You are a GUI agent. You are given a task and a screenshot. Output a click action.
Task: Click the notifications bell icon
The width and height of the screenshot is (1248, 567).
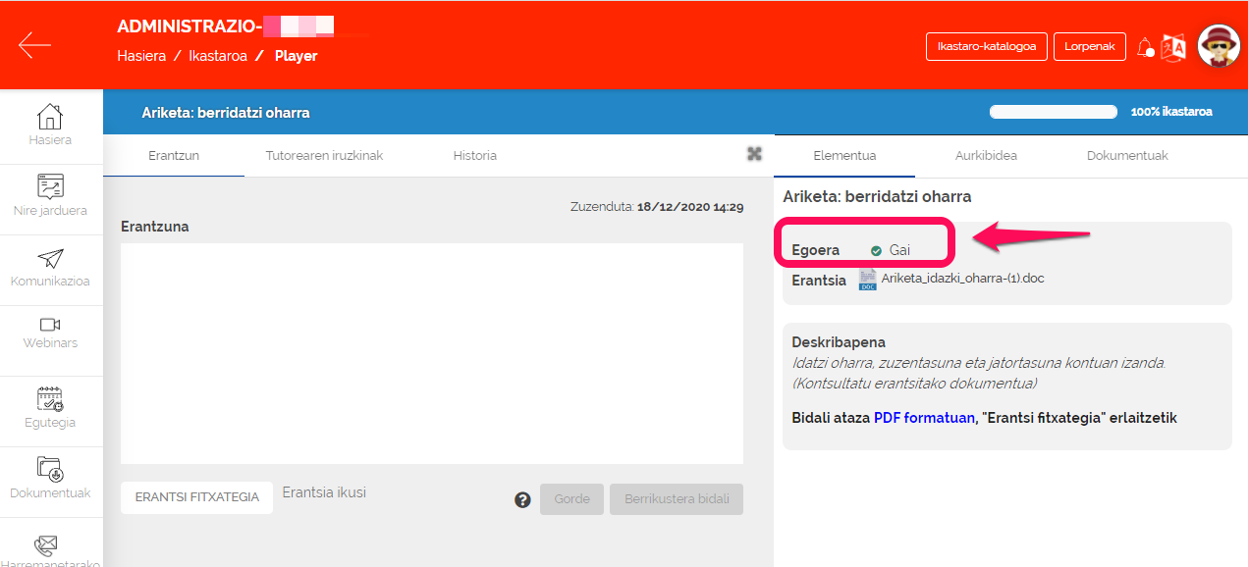[1145, 47]
